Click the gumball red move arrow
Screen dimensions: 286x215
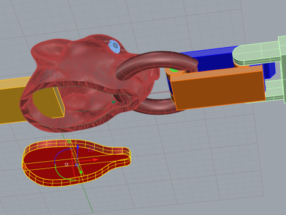coord(96,159)
